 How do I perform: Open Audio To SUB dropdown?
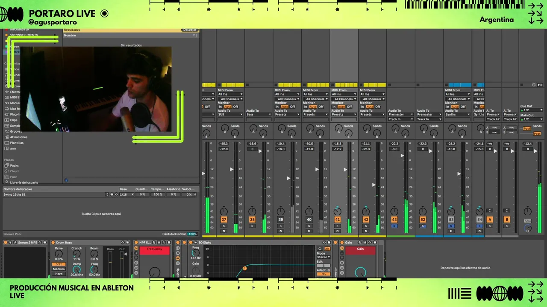click(230, 114)
